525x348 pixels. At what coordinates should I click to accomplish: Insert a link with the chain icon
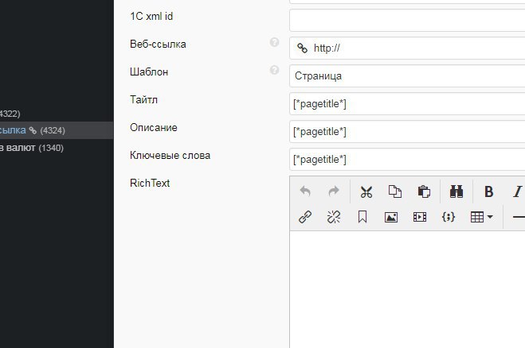point(304,217)
